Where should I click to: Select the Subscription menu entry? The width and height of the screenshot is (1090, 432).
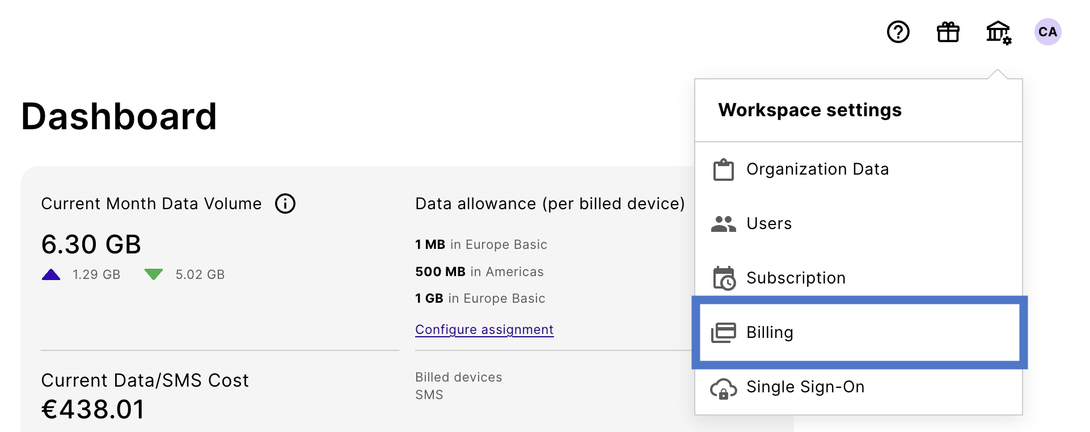point(795,278)
